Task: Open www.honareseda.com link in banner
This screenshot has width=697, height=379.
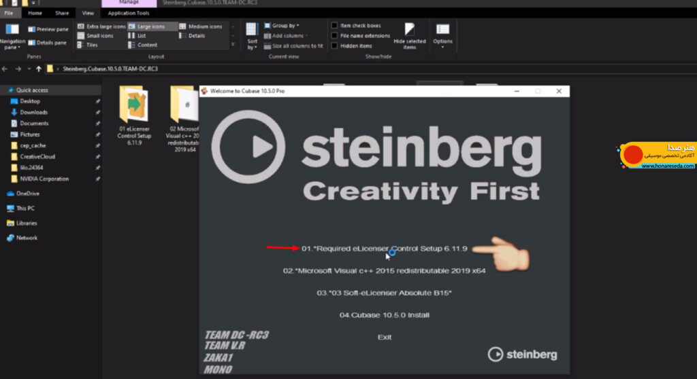Action: [668, 166]
